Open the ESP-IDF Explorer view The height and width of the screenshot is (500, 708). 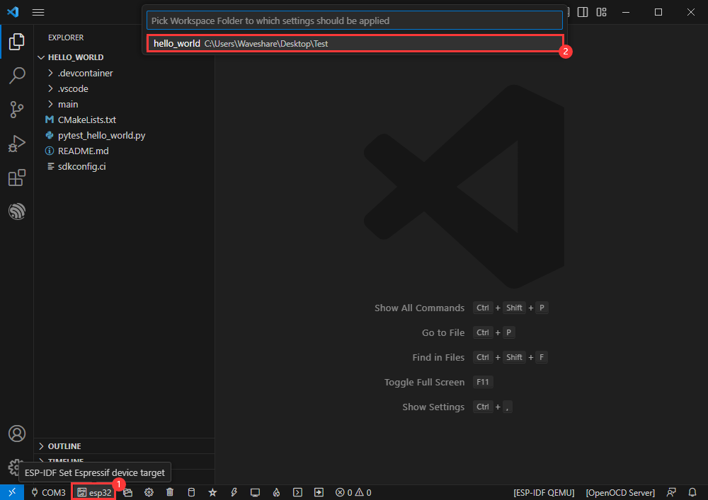pos(17,211)
